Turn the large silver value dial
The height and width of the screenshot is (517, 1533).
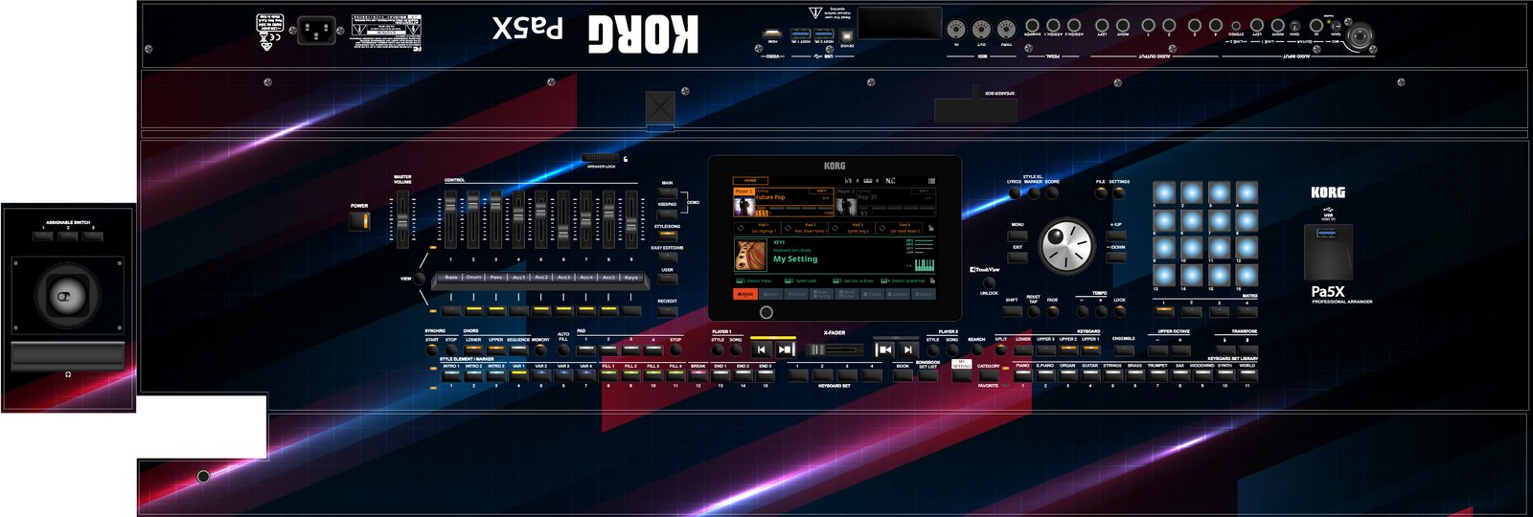1066,246
